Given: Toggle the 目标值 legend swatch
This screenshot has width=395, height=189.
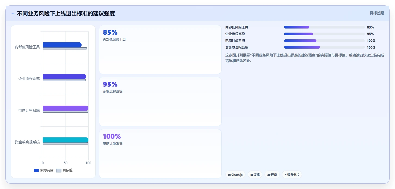Looking at the screenshot, I should (x=58, y=171).
